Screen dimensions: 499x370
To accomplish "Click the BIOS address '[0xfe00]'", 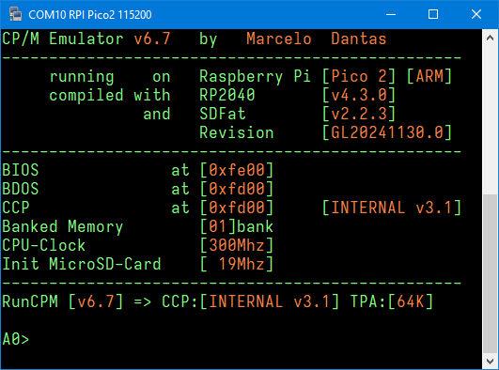I will tap(237, 170).
